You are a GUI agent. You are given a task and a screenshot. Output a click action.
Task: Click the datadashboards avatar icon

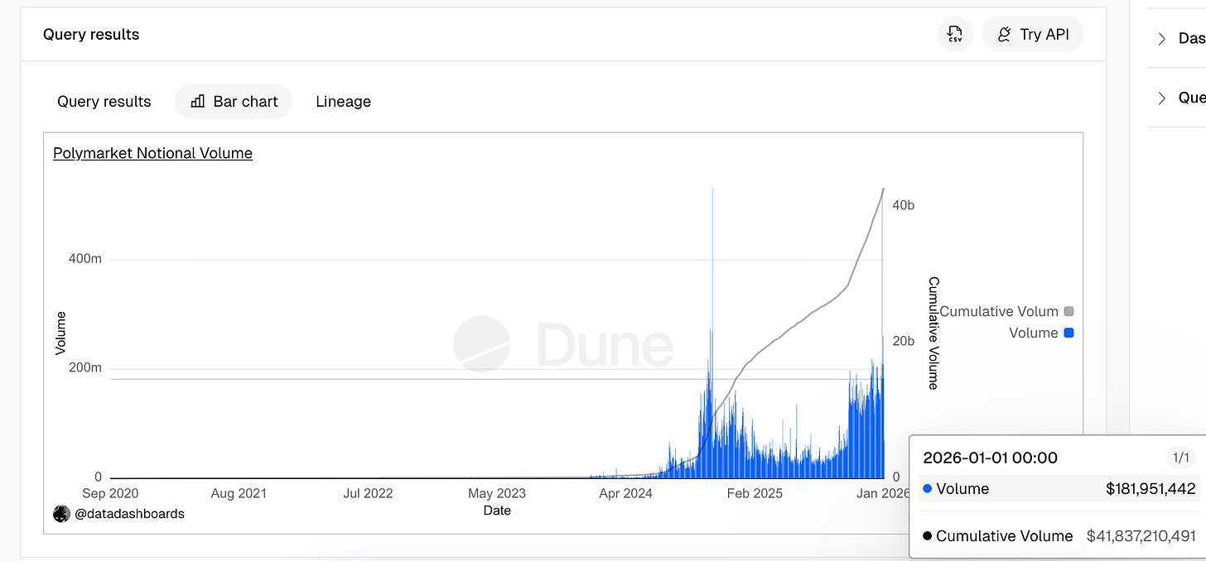[61, 514]
